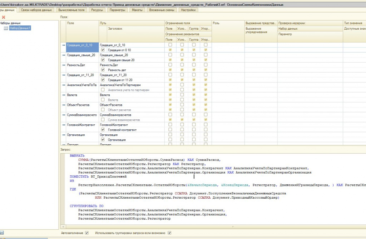Click the row icon beside ОбъектРасчетов field
Viewport: 366px width, 239px height.
tap(64, 105)
